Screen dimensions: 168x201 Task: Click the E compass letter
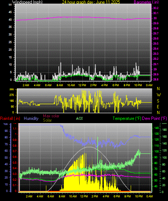[158, 107]
